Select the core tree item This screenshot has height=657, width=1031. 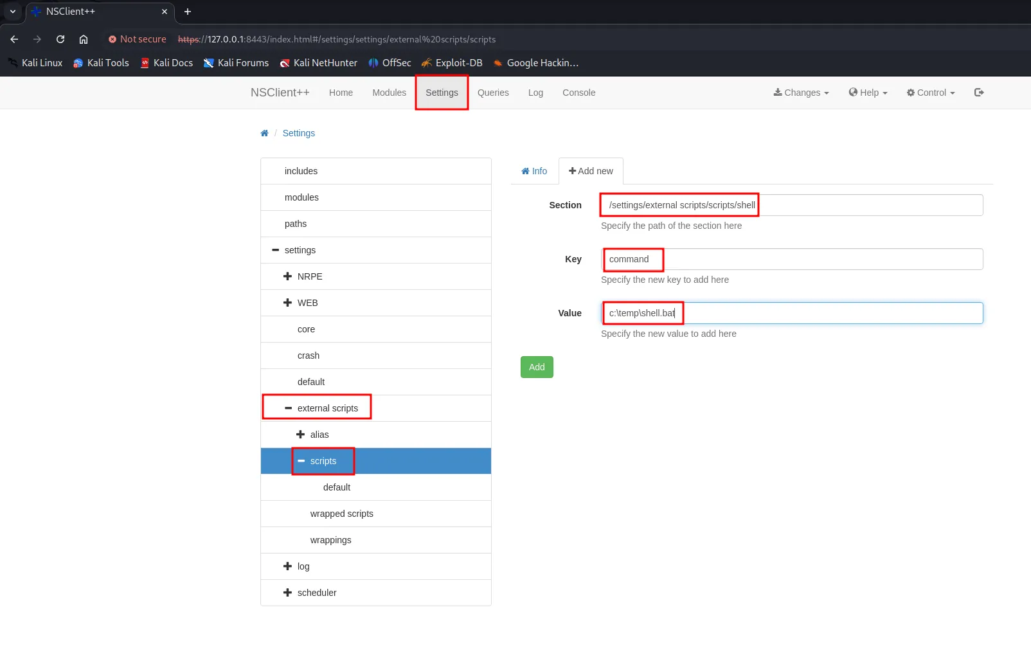(x=376, y=329)
